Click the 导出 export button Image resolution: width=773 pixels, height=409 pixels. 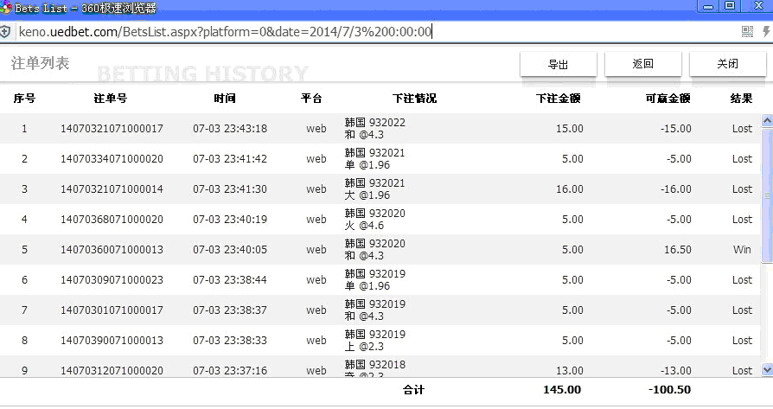point(558,64)
